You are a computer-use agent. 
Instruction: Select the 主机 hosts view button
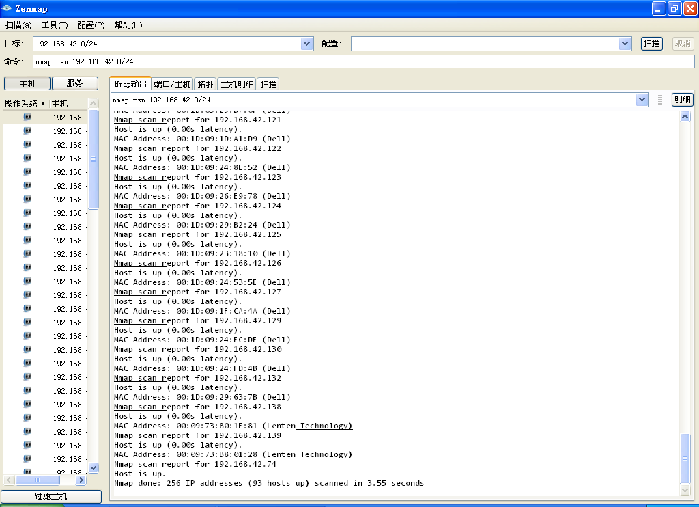[27, 83]
